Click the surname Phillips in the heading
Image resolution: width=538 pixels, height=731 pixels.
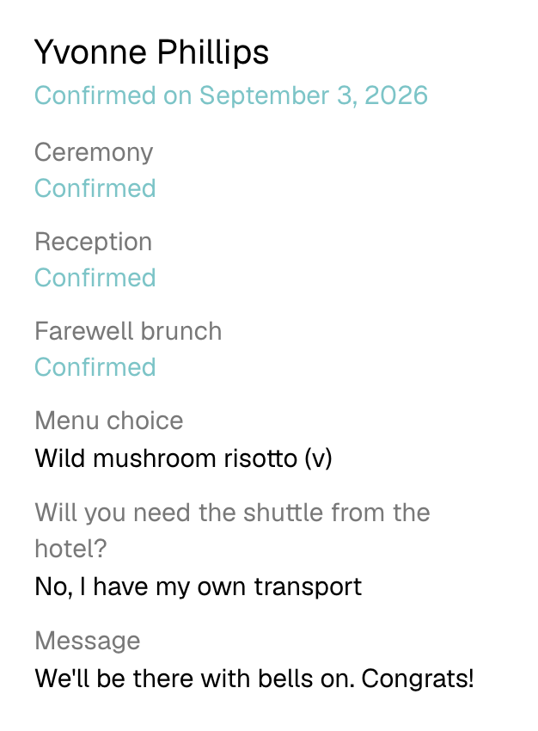tap(213, 52)
